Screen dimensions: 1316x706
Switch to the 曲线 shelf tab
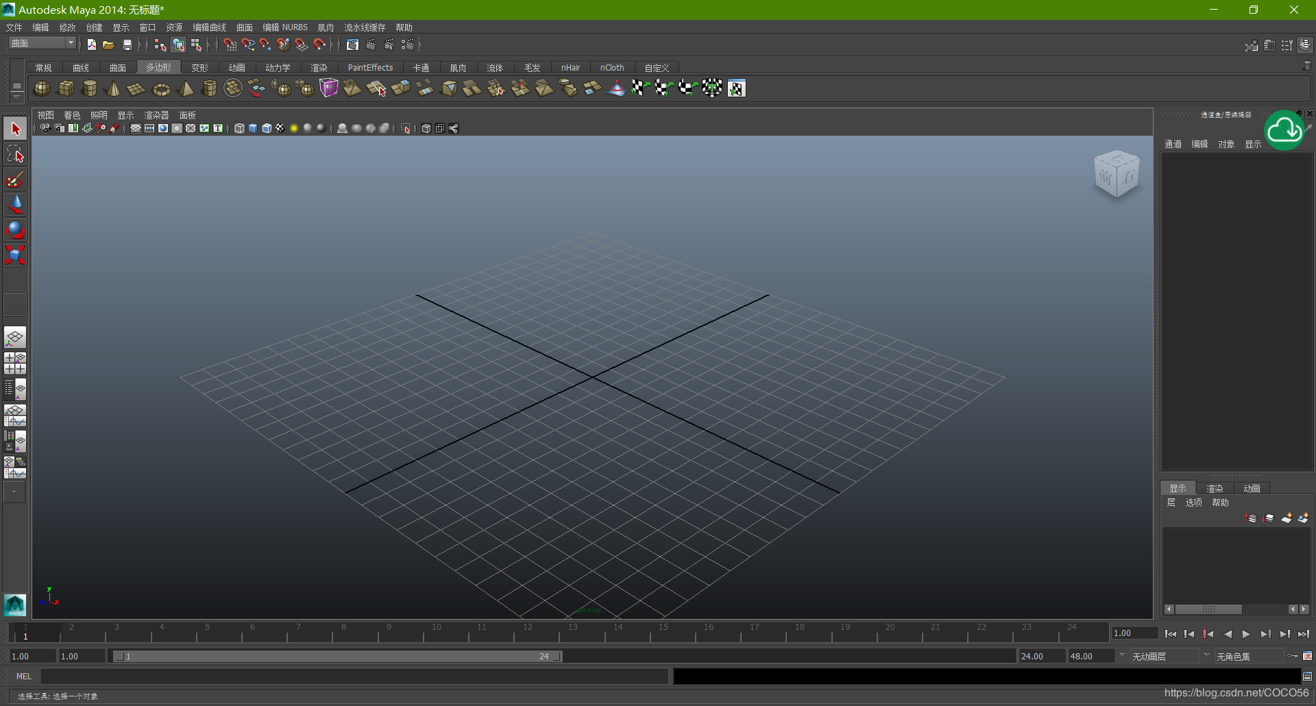[81, 67]
